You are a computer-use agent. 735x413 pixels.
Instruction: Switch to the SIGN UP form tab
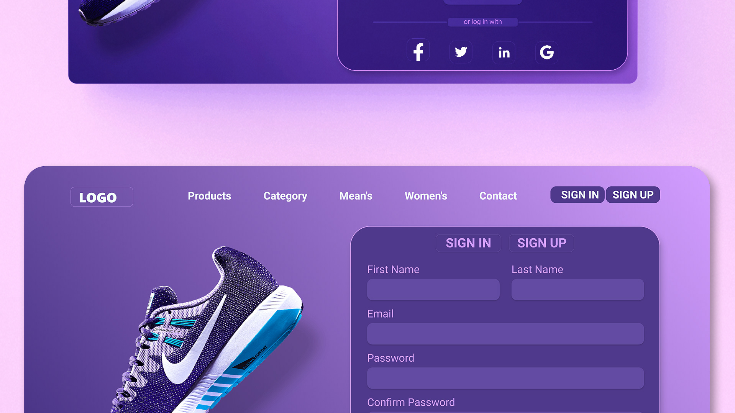pos(541,243)
